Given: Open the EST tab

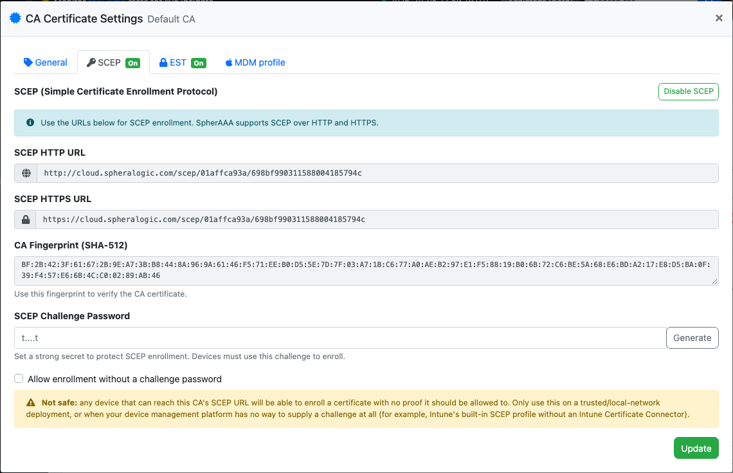Looking at the screenshot, I should [x=183, y=62].
